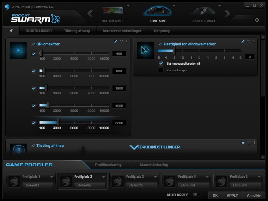Open the Avancerede indstillinger tab
The image size is (268, 201).
pyautogui.click(x=122, y=31)
